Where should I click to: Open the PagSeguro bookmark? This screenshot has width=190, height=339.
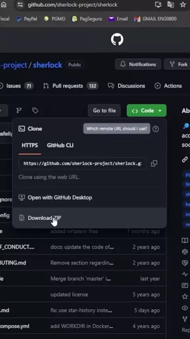coord(87,19)
